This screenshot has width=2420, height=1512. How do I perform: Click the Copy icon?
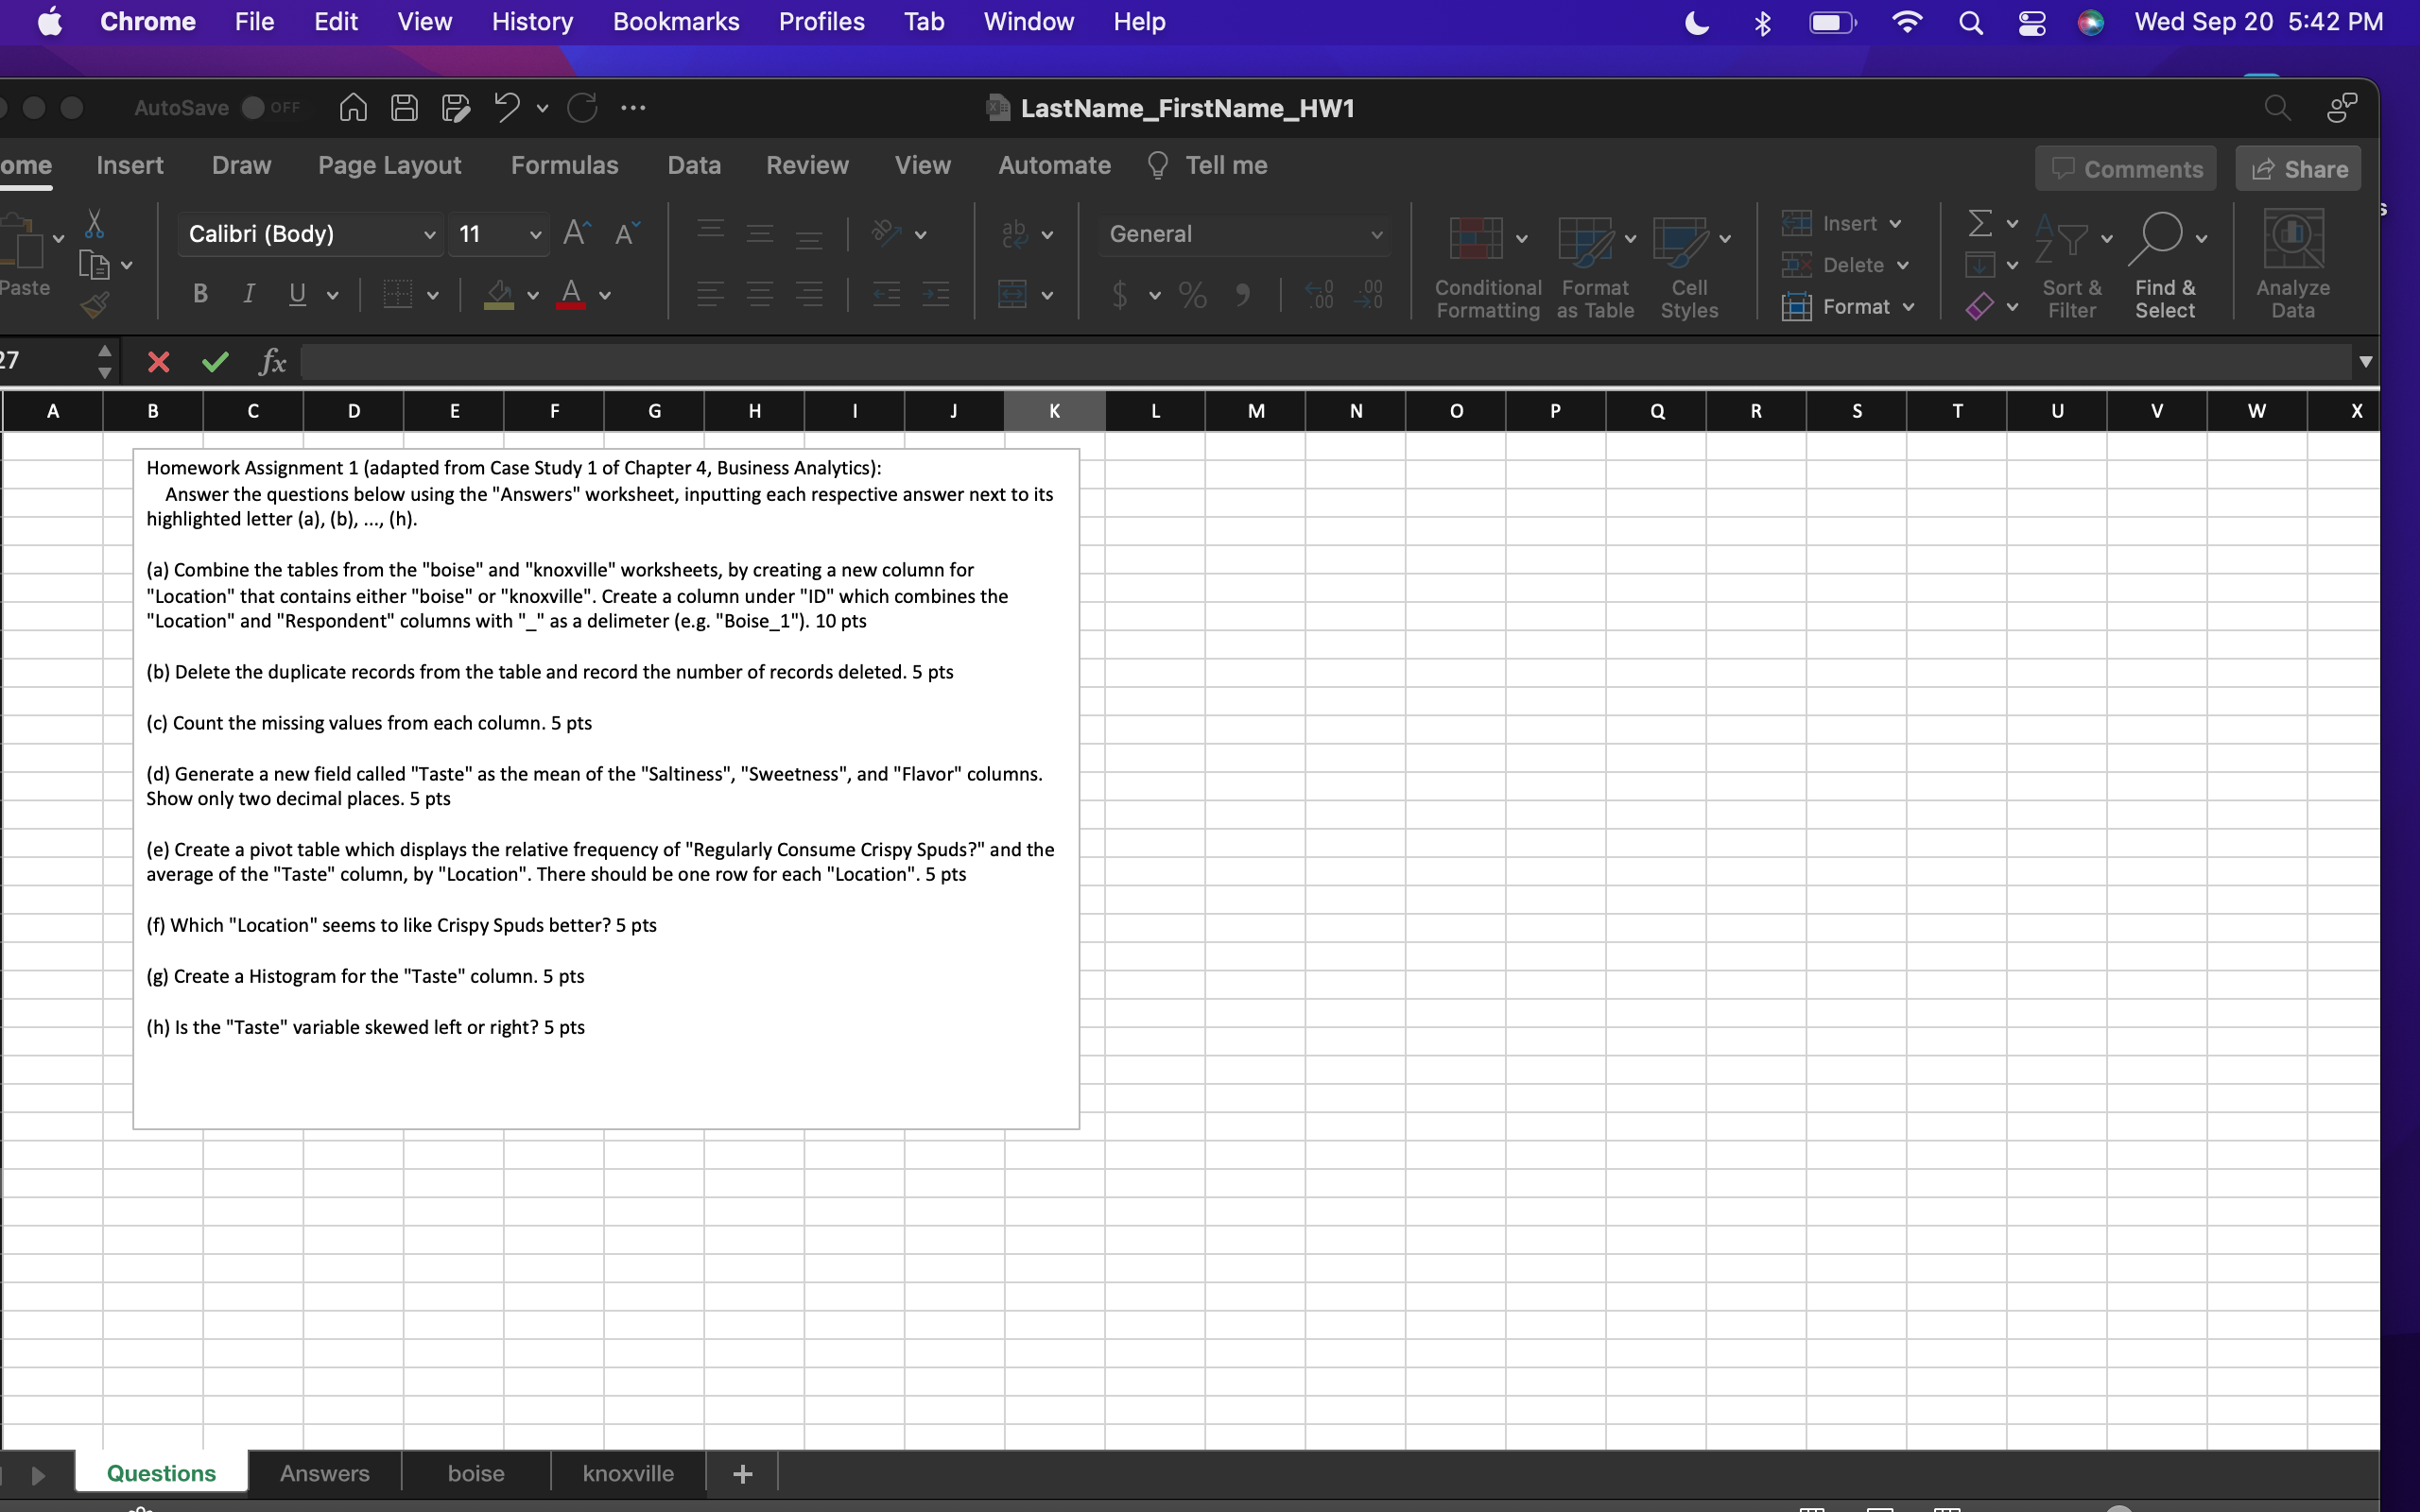click(94, 265)
